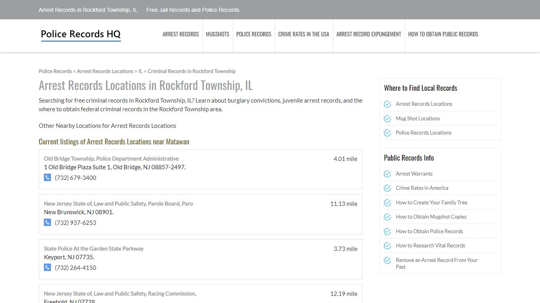Image resolution: width=540 pixels, height=303 pixels.
Task: Click Arrest Records Locations breadcrumb link
Action: 105,71
